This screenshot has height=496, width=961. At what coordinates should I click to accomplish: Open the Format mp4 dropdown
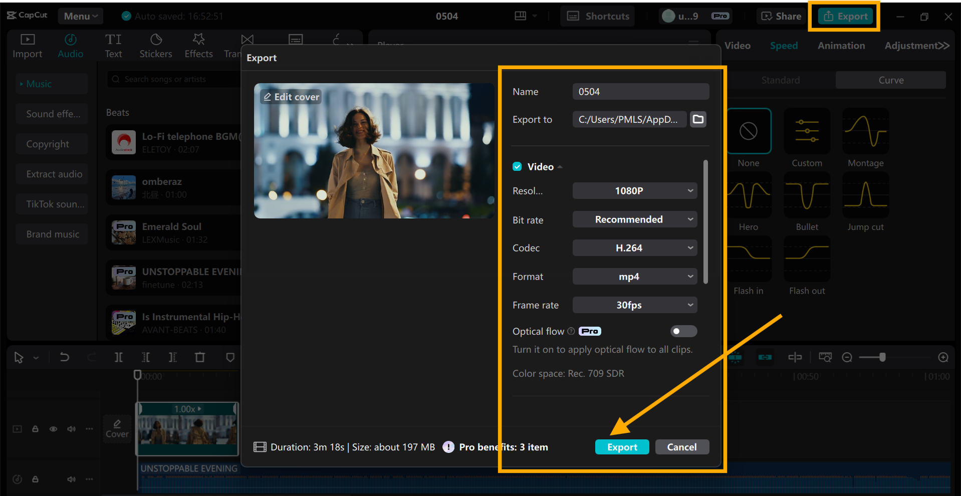635,277
